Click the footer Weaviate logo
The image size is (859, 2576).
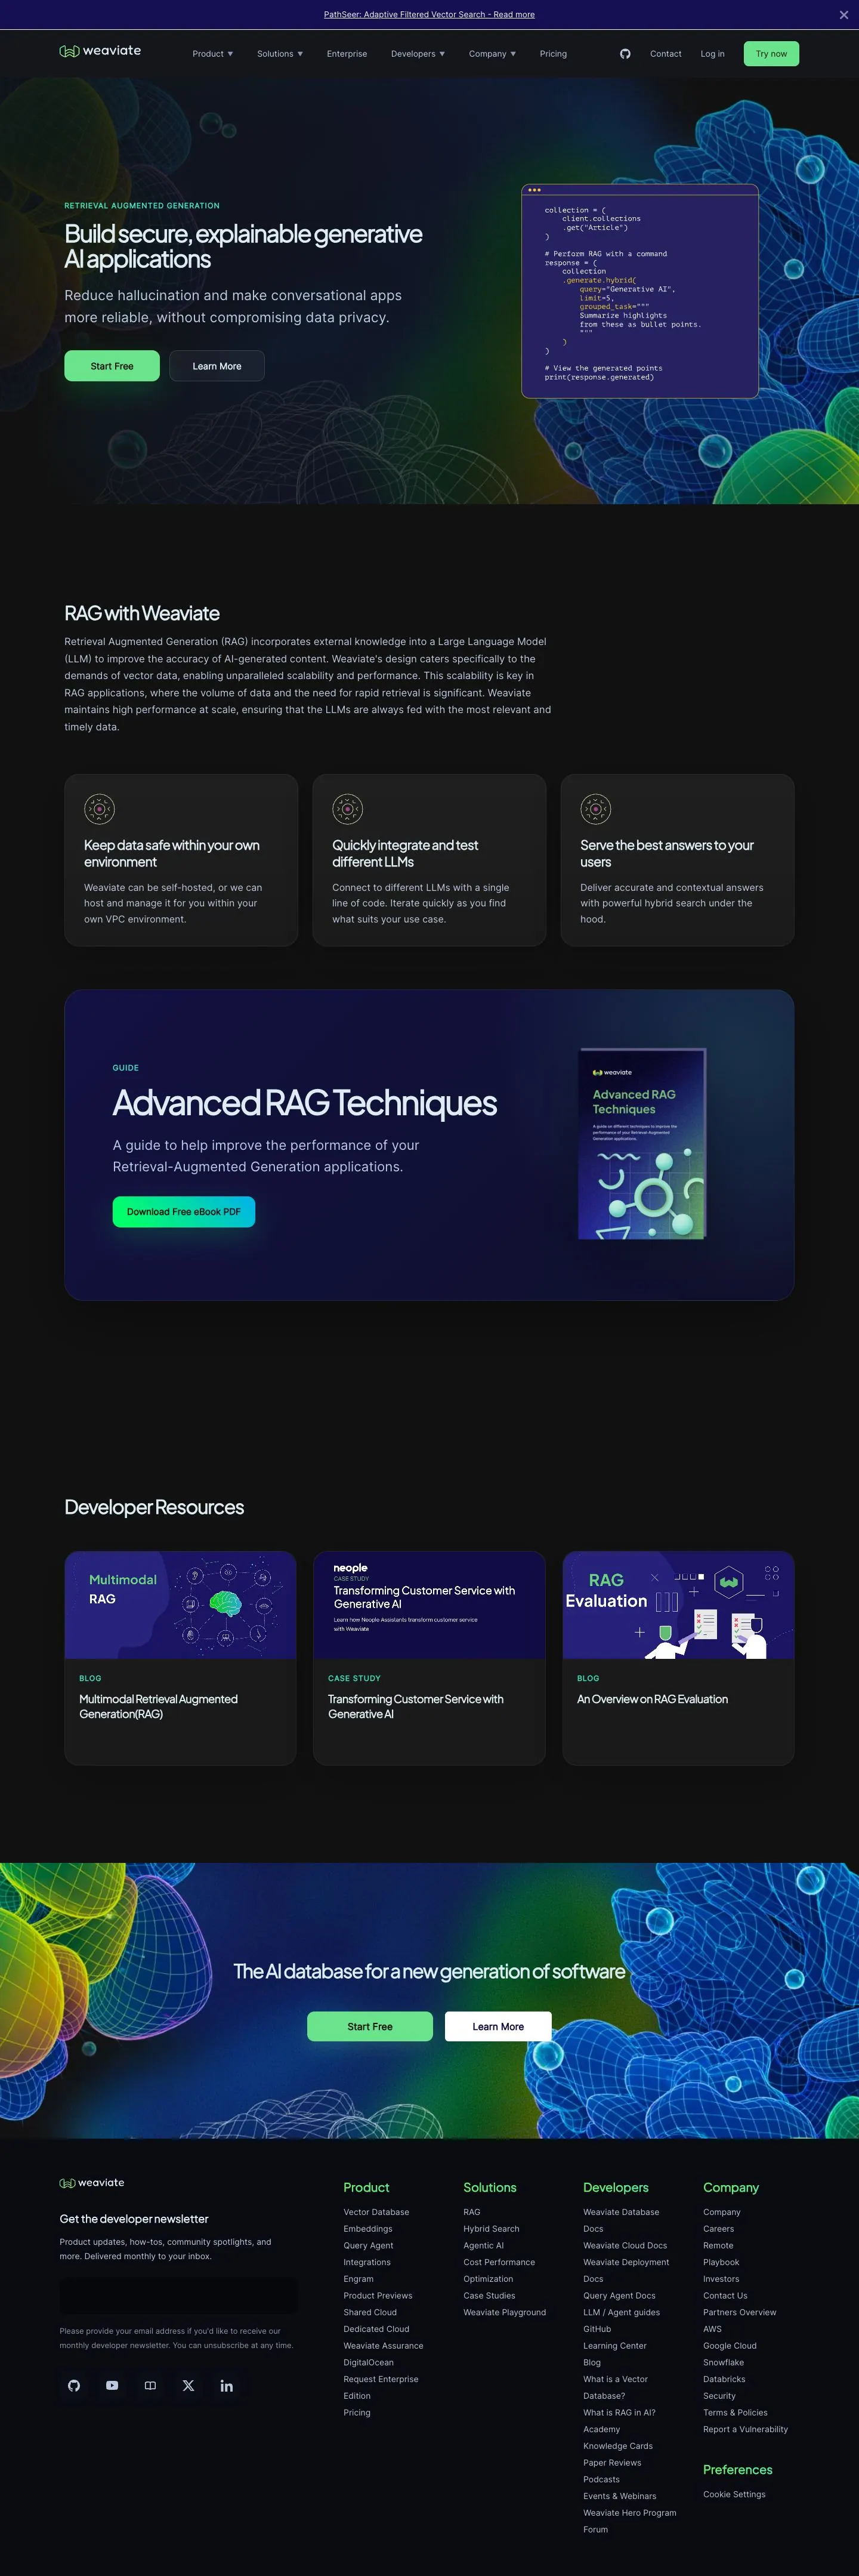tap(92, 2182)
